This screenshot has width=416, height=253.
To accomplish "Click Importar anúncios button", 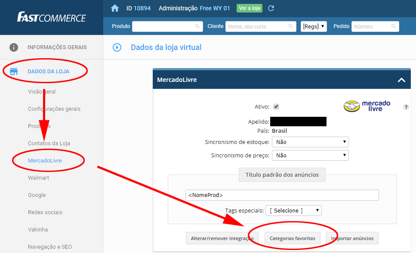I will pos(352,238).
